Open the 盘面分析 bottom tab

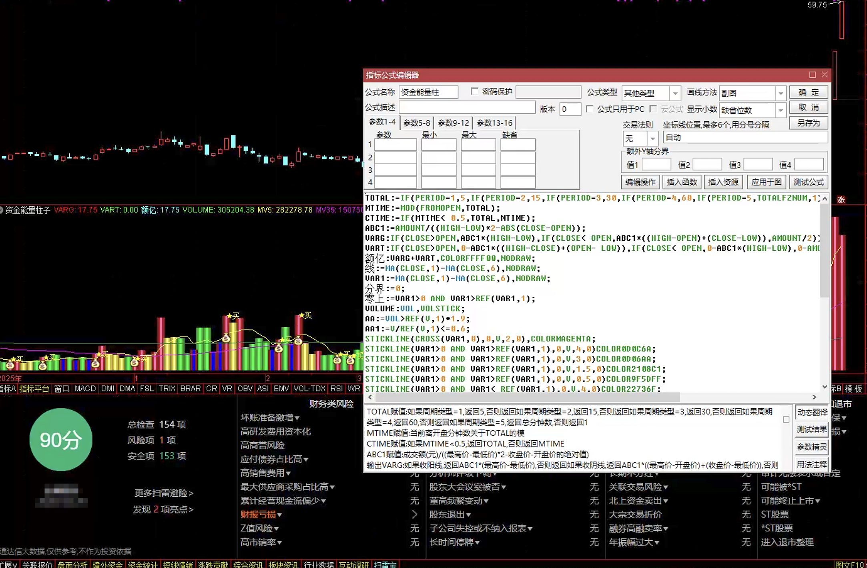(72, 564)
